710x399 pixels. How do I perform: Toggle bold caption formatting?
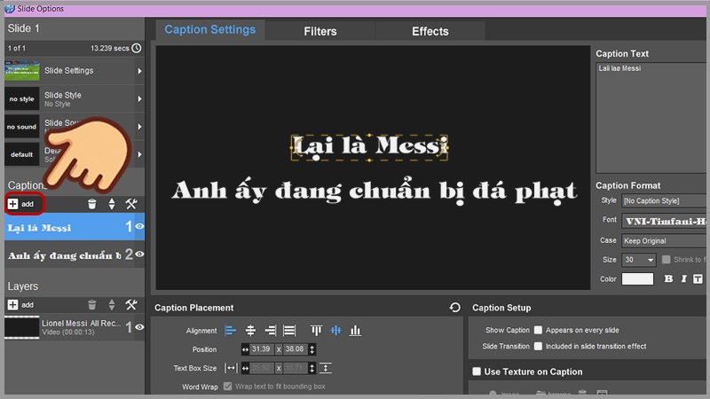click(x=668, y=278)
